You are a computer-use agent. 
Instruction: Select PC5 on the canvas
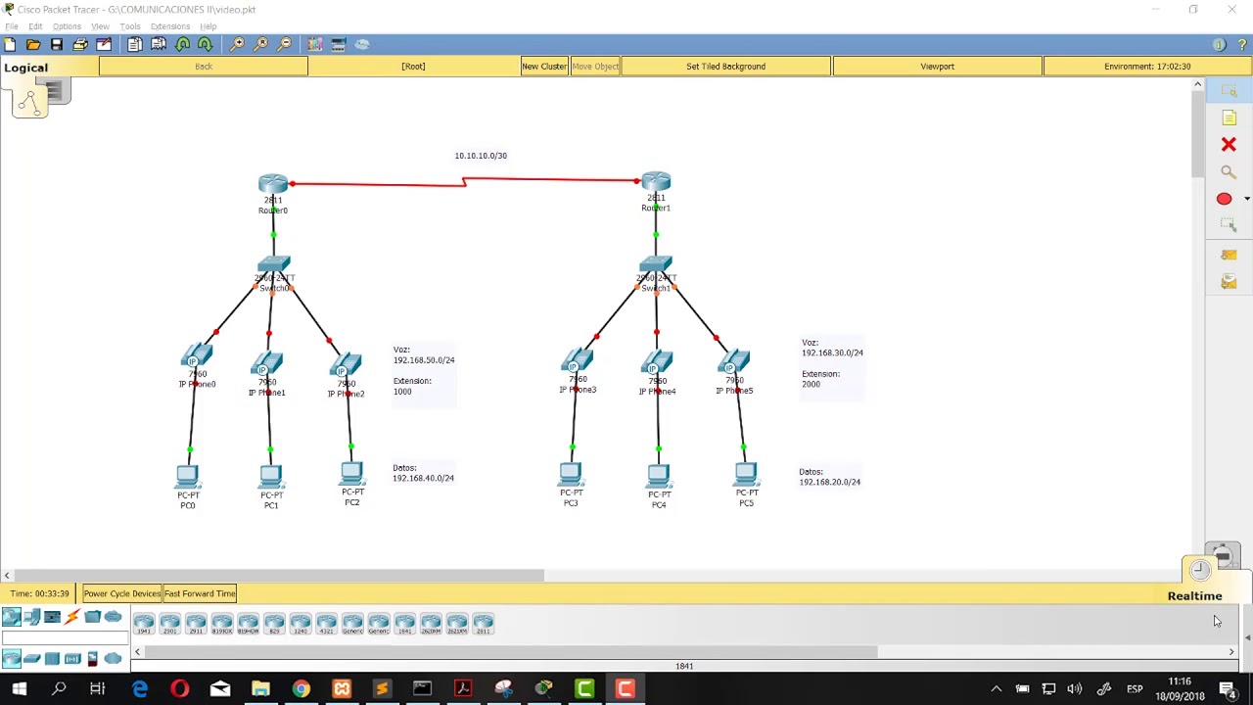tap(746, 476)
